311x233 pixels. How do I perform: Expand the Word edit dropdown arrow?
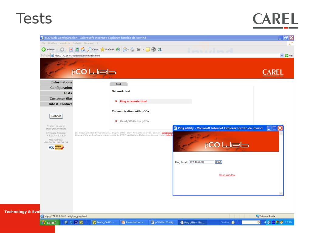pyautogui.click(x=143, y=49)
